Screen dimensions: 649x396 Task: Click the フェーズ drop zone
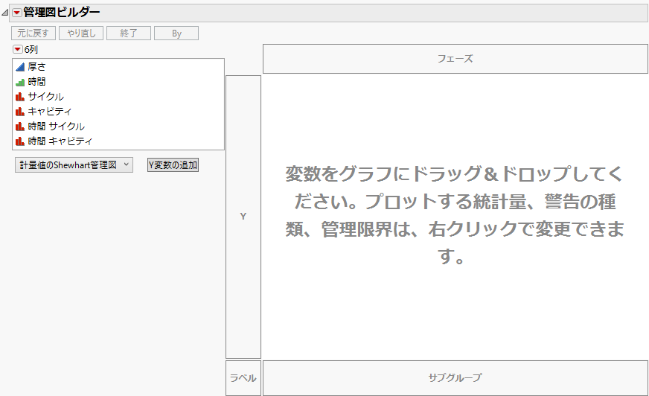pyautogui.click(x=455, y=59)
